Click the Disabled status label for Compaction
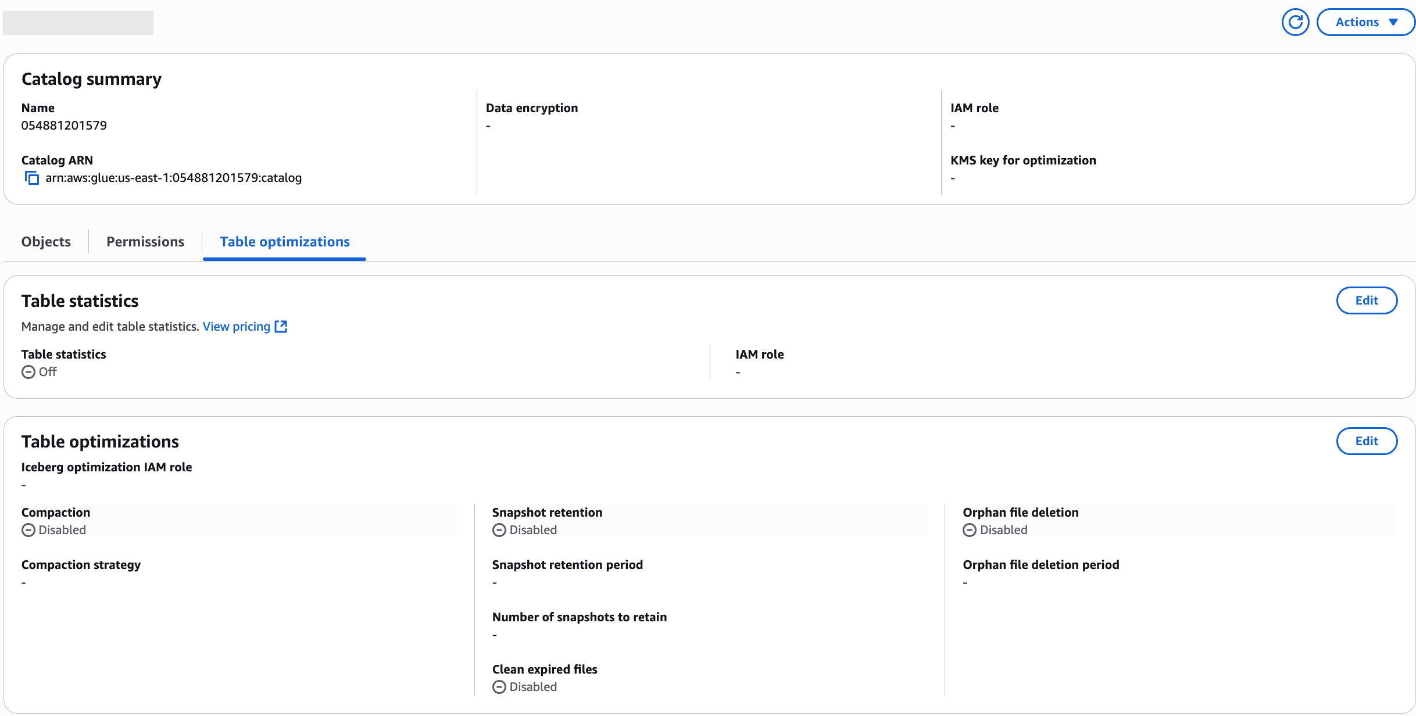The image size is (1416, 716). 62,529
